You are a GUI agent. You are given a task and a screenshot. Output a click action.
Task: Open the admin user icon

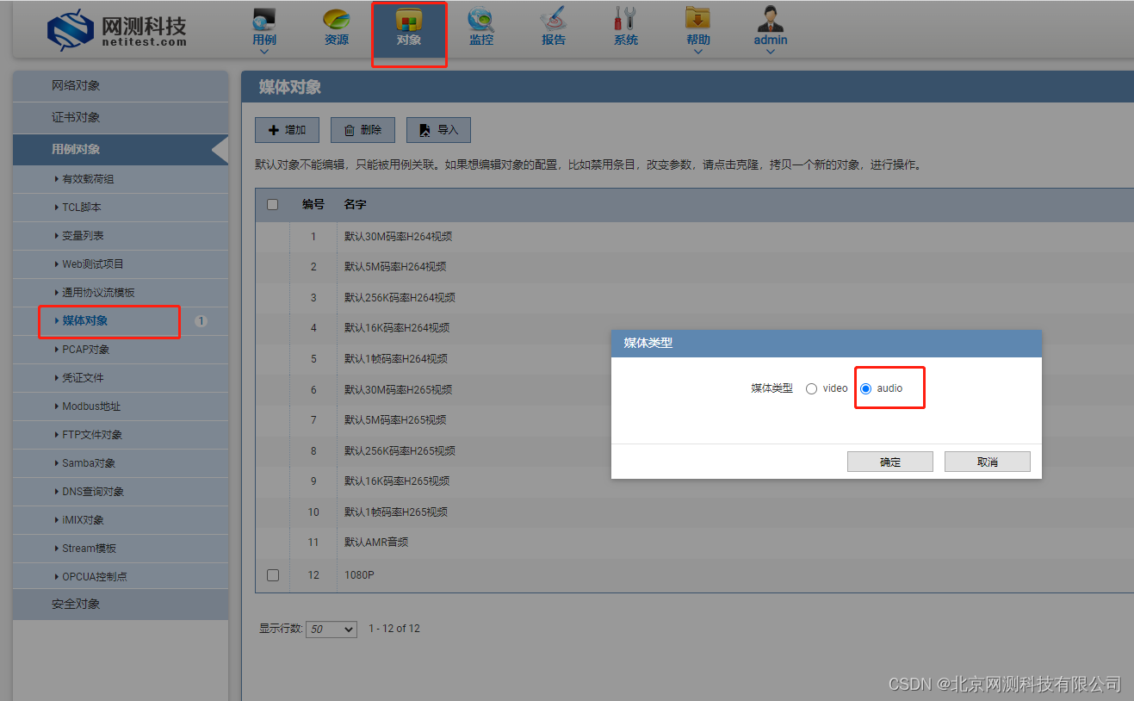coord(771,27)
